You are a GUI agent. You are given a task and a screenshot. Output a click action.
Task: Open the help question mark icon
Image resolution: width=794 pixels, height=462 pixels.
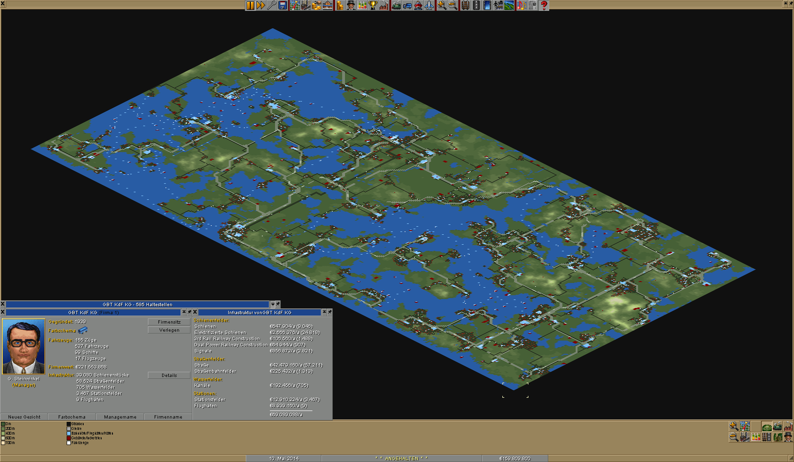click(544, 5)
